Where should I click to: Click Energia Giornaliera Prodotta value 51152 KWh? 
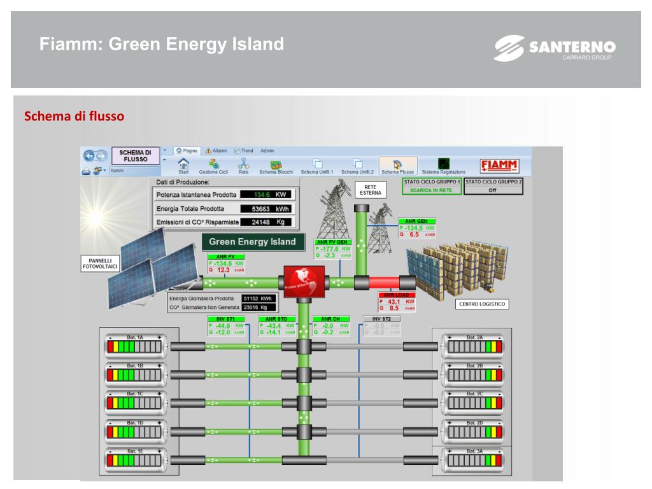[259, 299]
